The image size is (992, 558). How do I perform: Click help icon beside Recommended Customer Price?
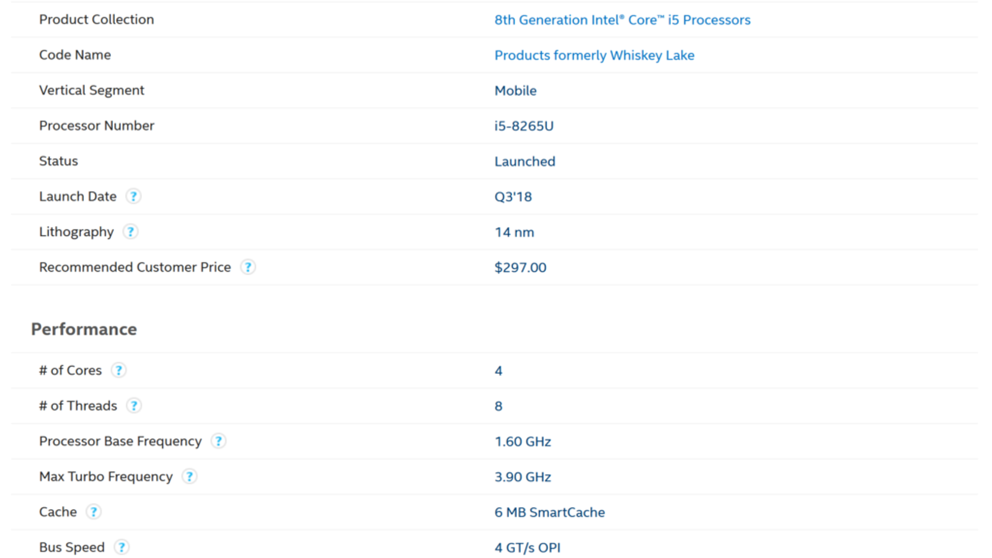tap(247, 267)
